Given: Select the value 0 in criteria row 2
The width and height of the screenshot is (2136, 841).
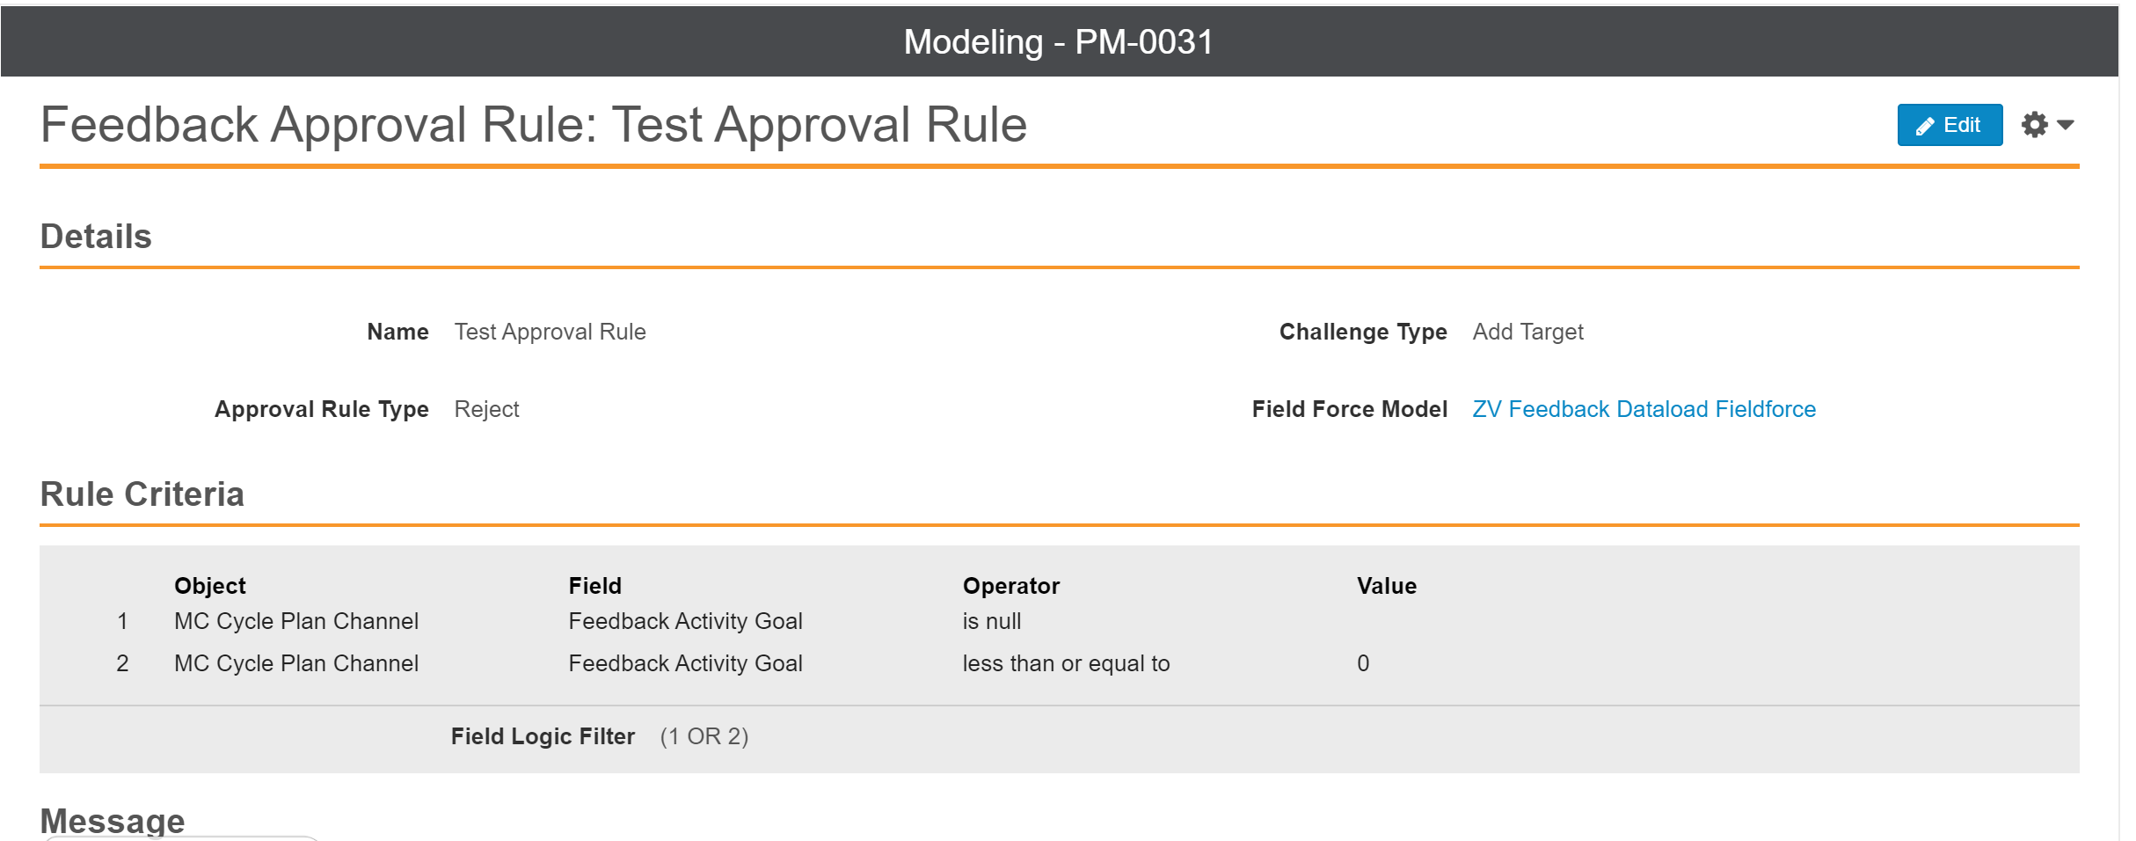Looking at the screenshot, I should [1362, 663].
